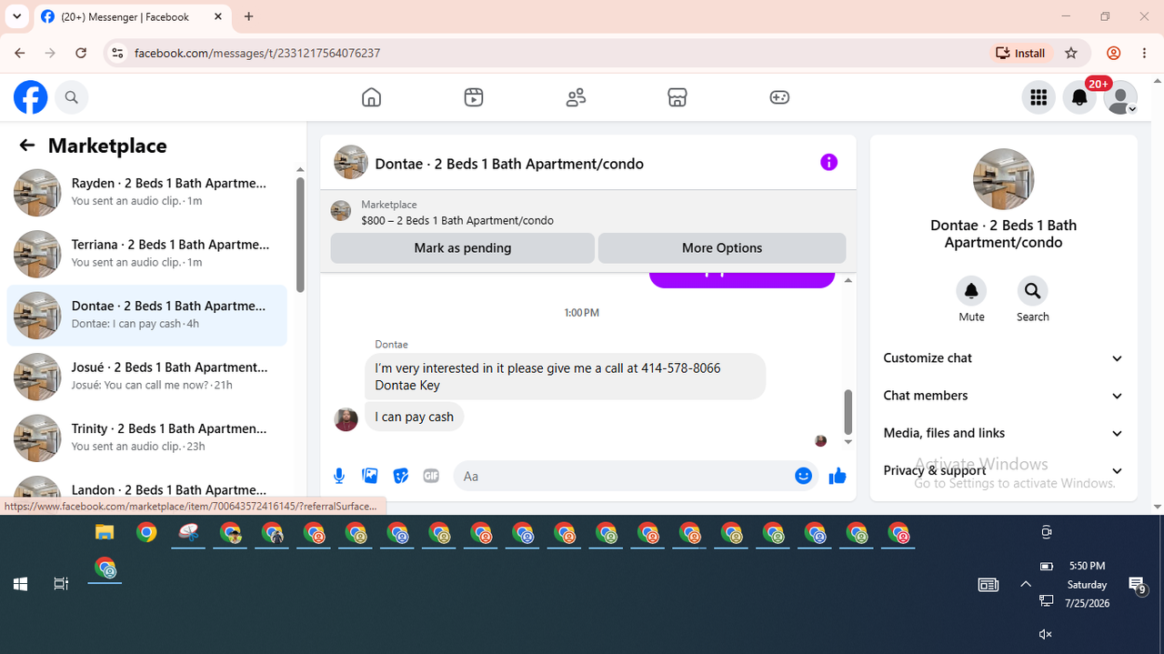Close the Messenger tab
Screen dimensions: 1164x654
pos(218,16)
